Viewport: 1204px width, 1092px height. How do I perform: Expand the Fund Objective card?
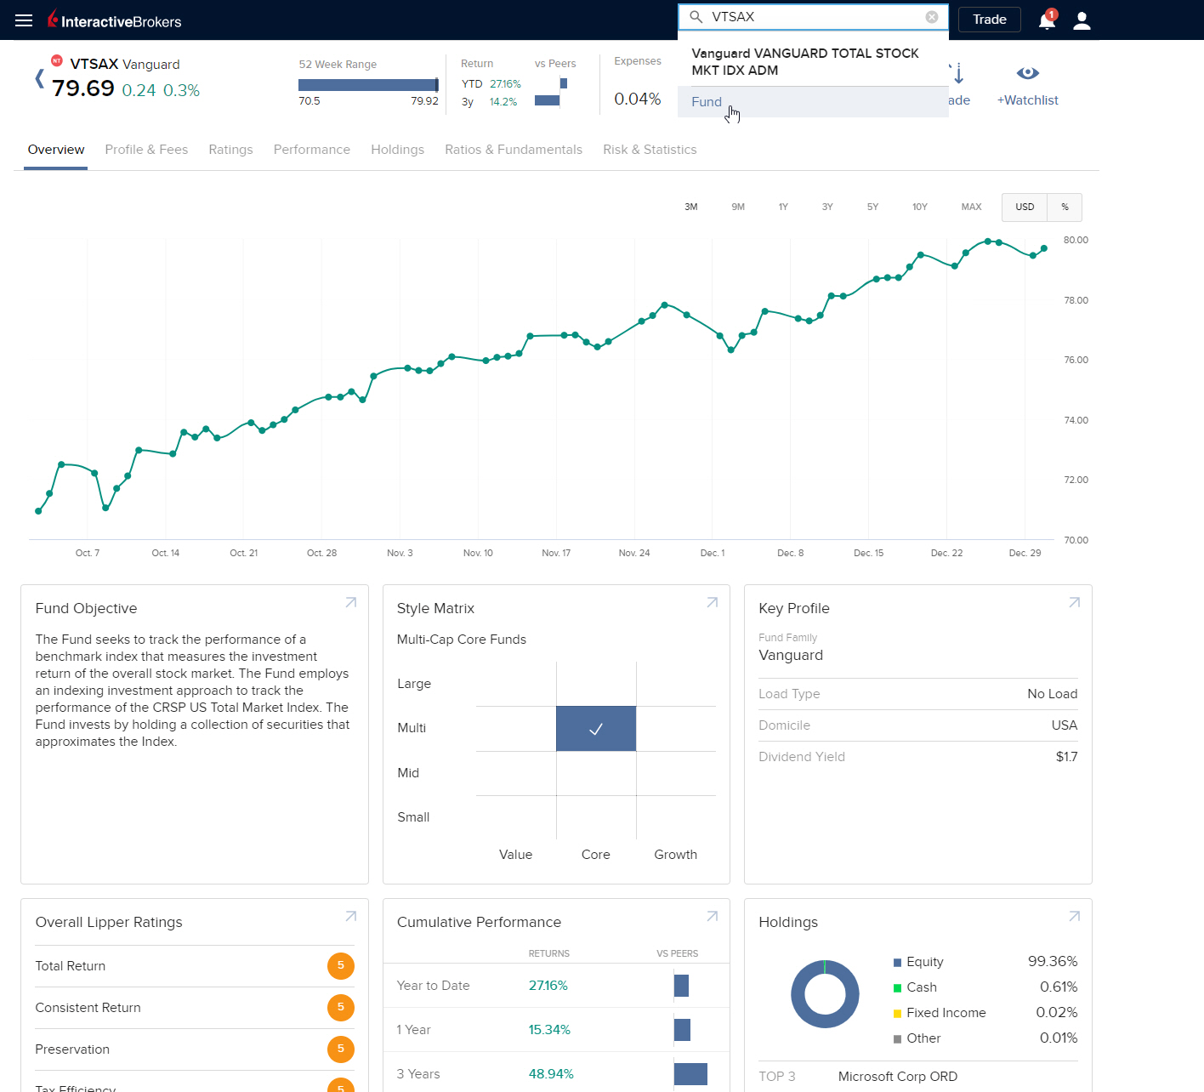point(350,602)
